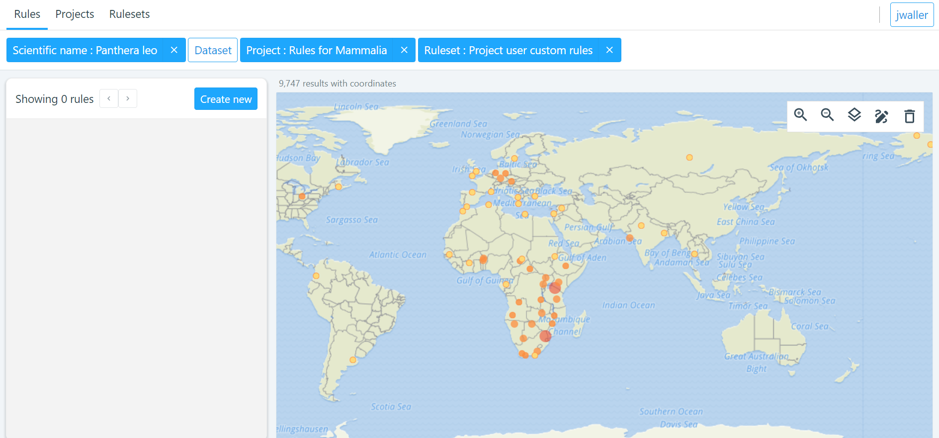Screen dimensions: 939x438
Task: Click the Create new button
Action: click(226, 99)
